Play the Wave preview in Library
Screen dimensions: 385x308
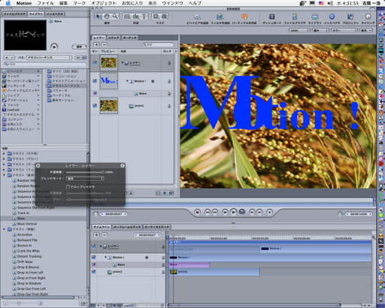click(x=54, y=47)
